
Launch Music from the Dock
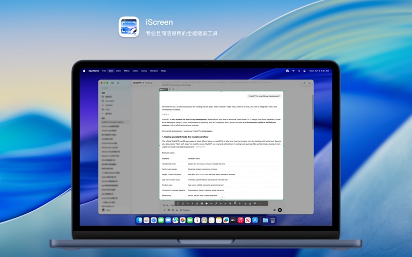click(x=241, y=221)
